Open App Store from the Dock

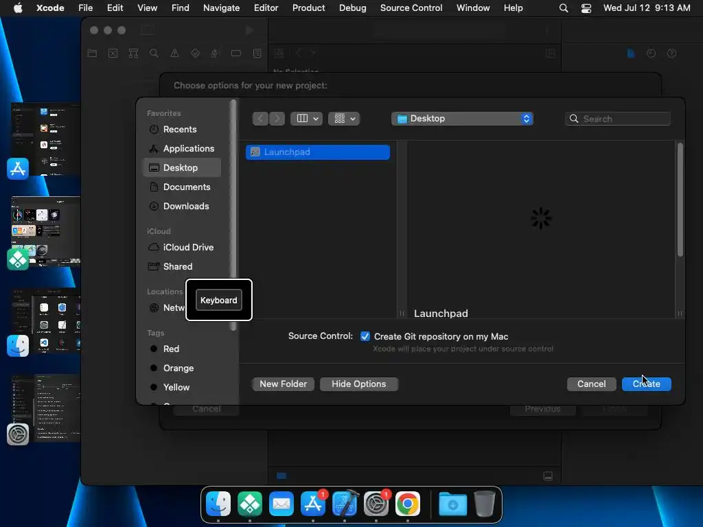click(313, 504)
